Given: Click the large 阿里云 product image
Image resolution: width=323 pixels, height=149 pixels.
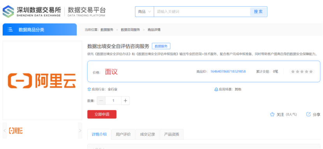Looking at the screenshot, I should pyautogui.click(x=42, y=80).
